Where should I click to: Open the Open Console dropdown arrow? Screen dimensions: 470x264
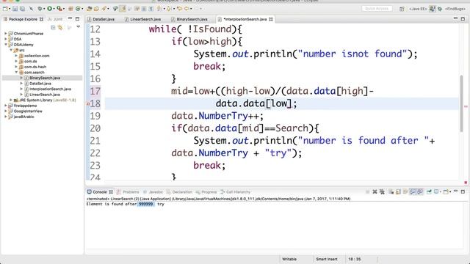(x=450, y=192)
